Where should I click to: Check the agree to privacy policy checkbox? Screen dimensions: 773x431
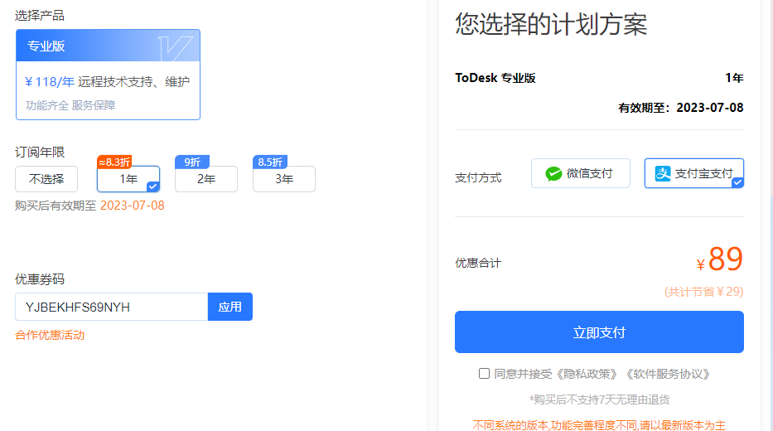pyautogui.click(x=484, y=374)
